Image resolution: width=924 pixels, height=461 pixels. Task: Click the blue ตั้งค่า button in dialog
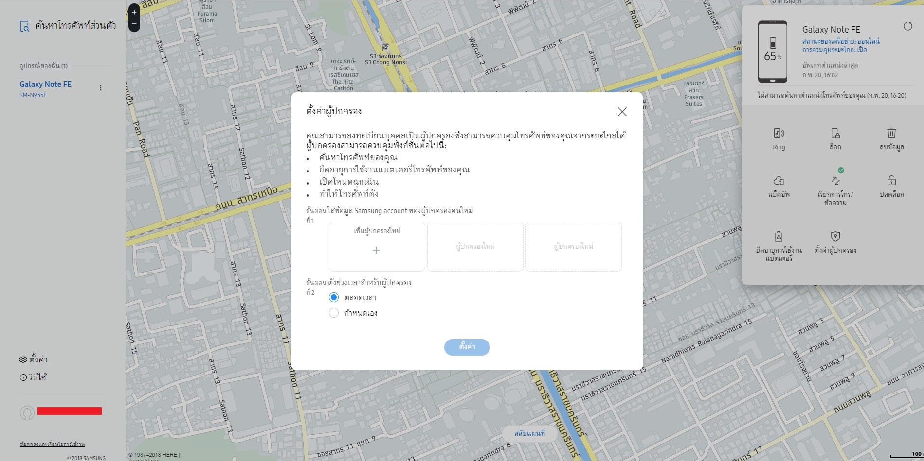[x=467, y=347]
